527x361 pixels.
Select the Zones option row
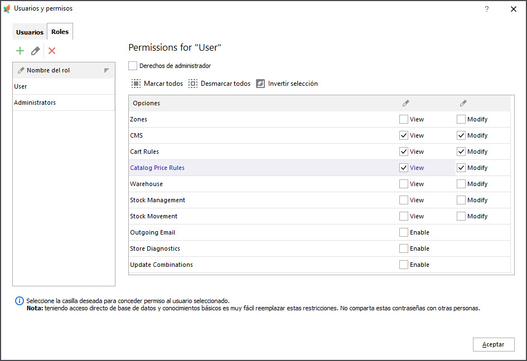(320, 119)
